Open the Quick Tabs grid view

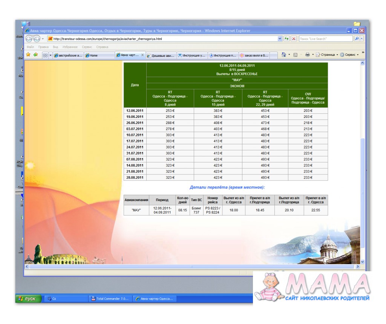[x=45, y=55]
